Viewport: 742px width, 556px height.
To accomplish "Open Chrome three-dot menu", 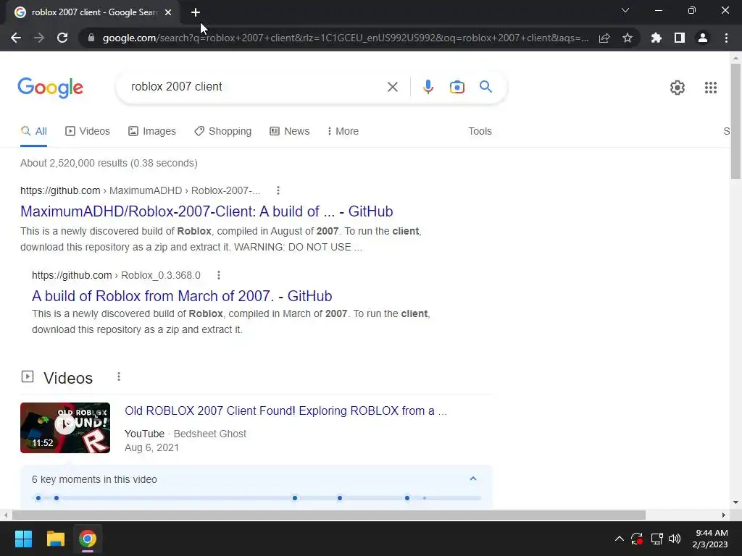I will (726, 38).
